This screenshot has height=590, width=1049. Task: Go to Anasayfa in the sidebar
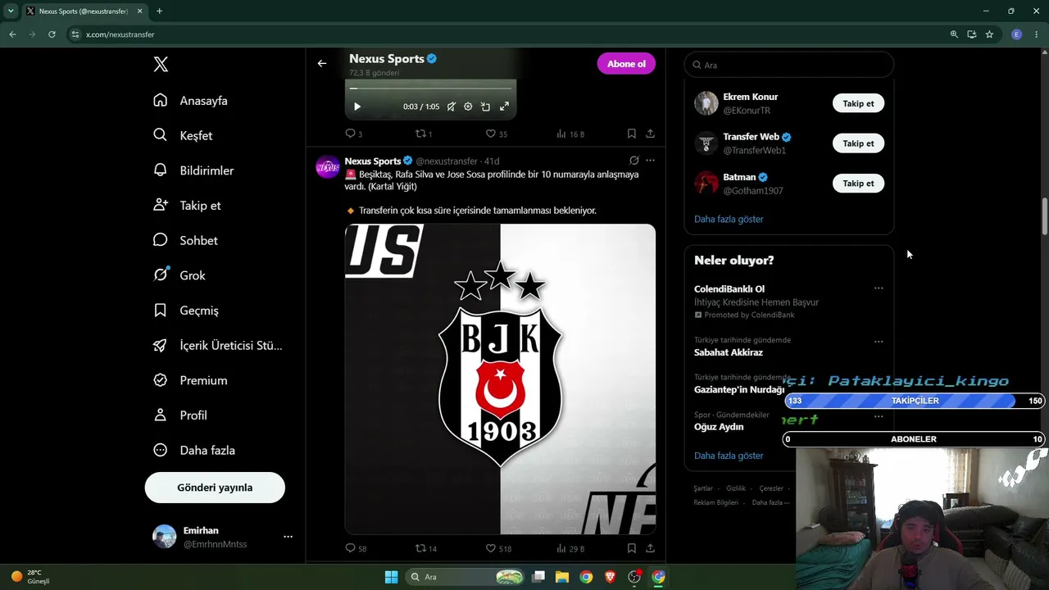(190, 101)
